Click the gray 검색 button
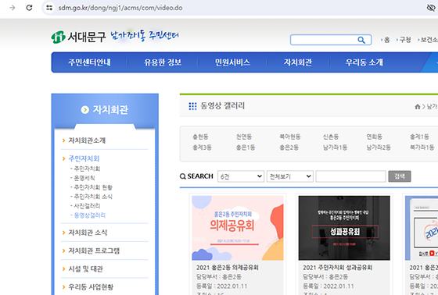This screenshot has height=295, width=438. coord(400,176)
